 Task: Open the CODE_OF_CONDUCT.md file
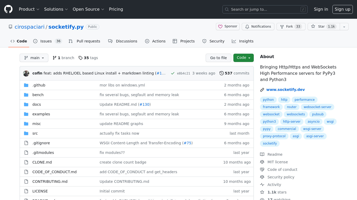pyautogui.click(x=54, y=172)
